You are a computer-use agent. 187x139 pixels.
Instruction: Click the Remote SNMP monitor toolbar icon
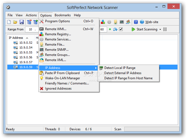(x=122, y=22)
